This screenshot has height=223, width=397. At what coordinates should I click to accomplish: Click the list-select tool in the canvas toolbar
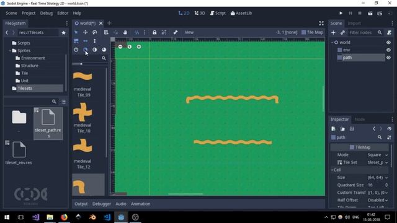(x=106, y=32)
